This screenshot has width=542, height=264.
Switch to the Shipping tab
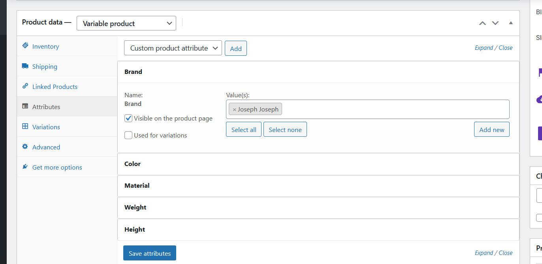(45, 66)
